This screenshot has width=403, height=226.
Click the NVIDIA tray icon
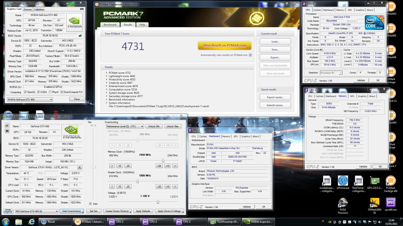click(x=329, y=222)
